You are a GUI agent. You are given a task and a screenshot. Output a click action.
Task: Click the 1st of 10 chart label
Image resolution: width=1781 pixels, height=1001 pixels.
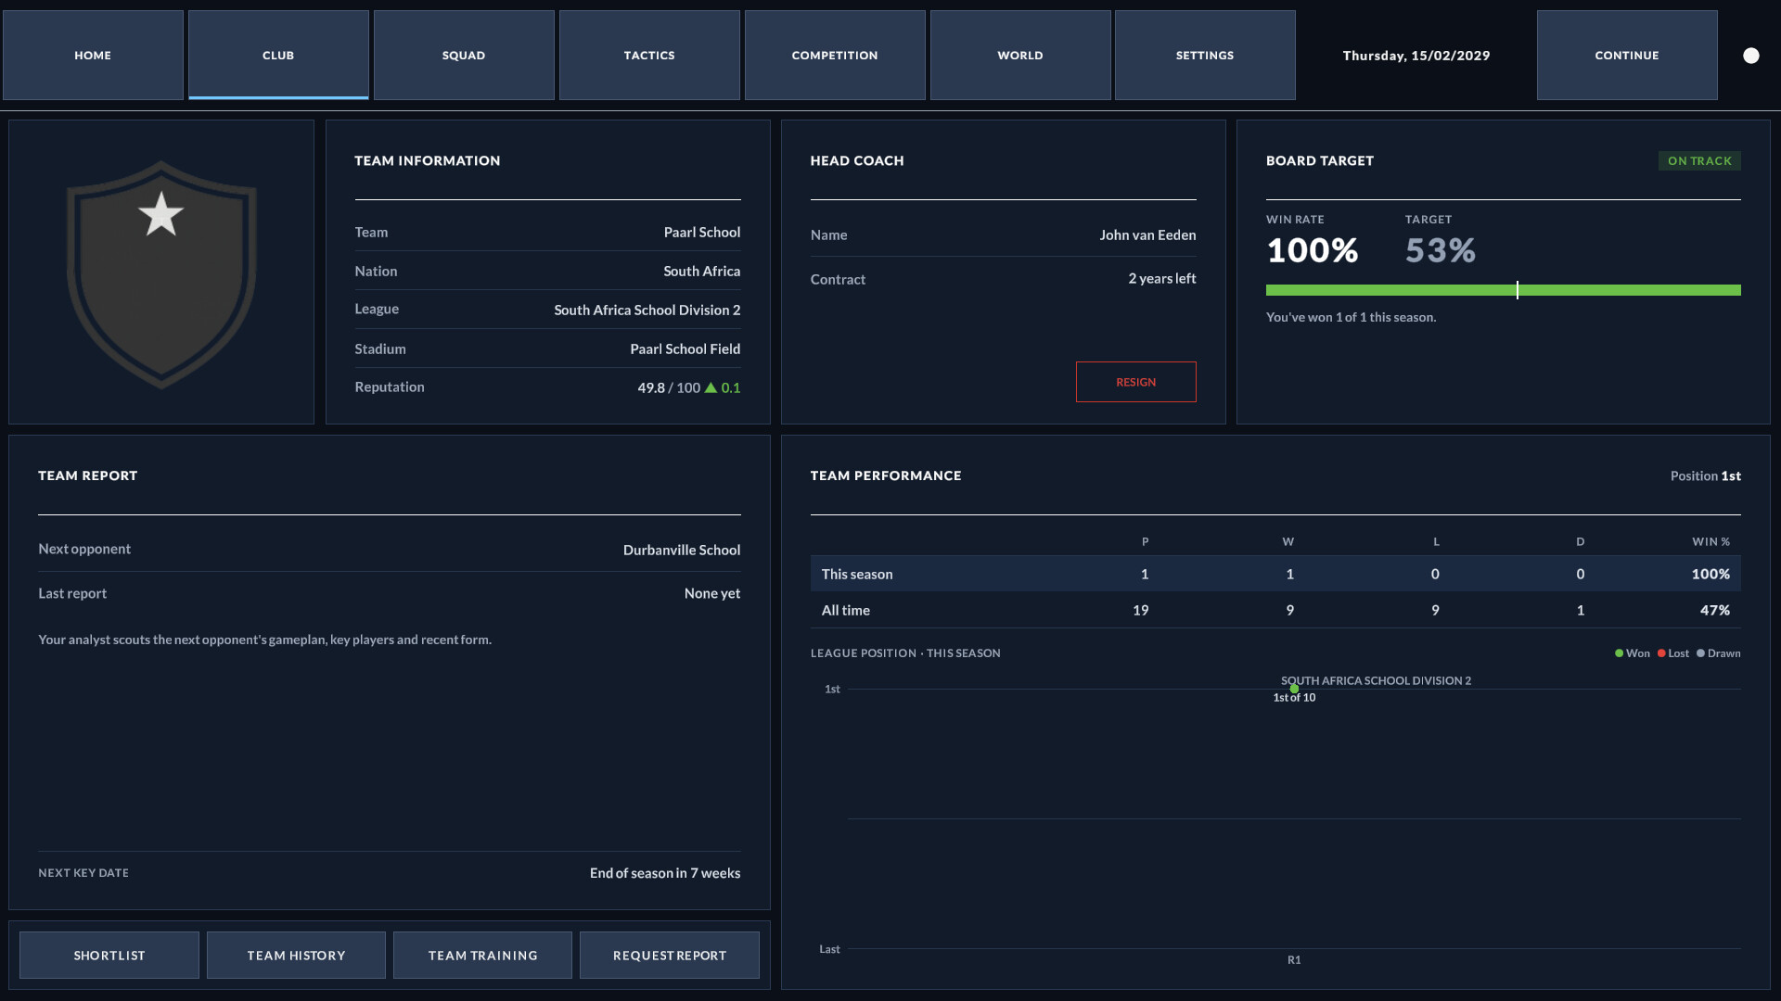click(x=1294, y=698)
